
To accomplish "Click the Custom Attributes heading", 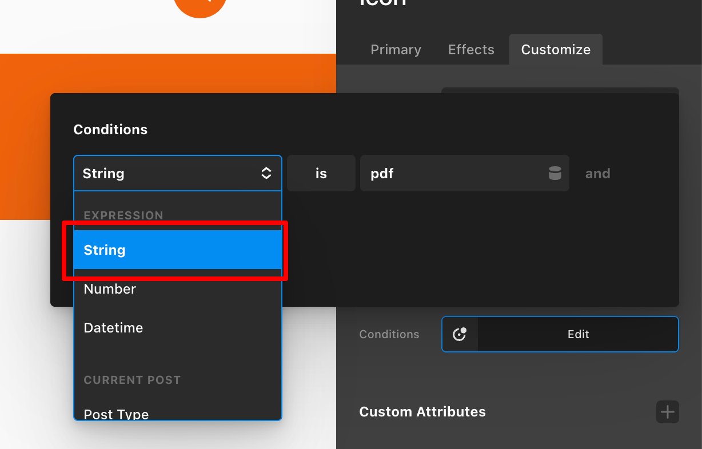I will (422, 412).
